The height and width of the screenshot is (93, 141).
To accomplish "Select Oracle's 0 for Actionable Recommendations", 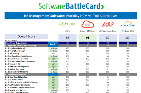I will pos(88,88).
